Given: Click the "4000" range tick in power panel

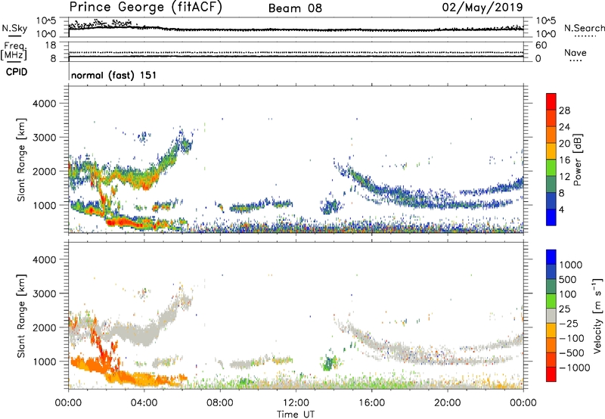Looking at the screenshot, I should [45, 104].
